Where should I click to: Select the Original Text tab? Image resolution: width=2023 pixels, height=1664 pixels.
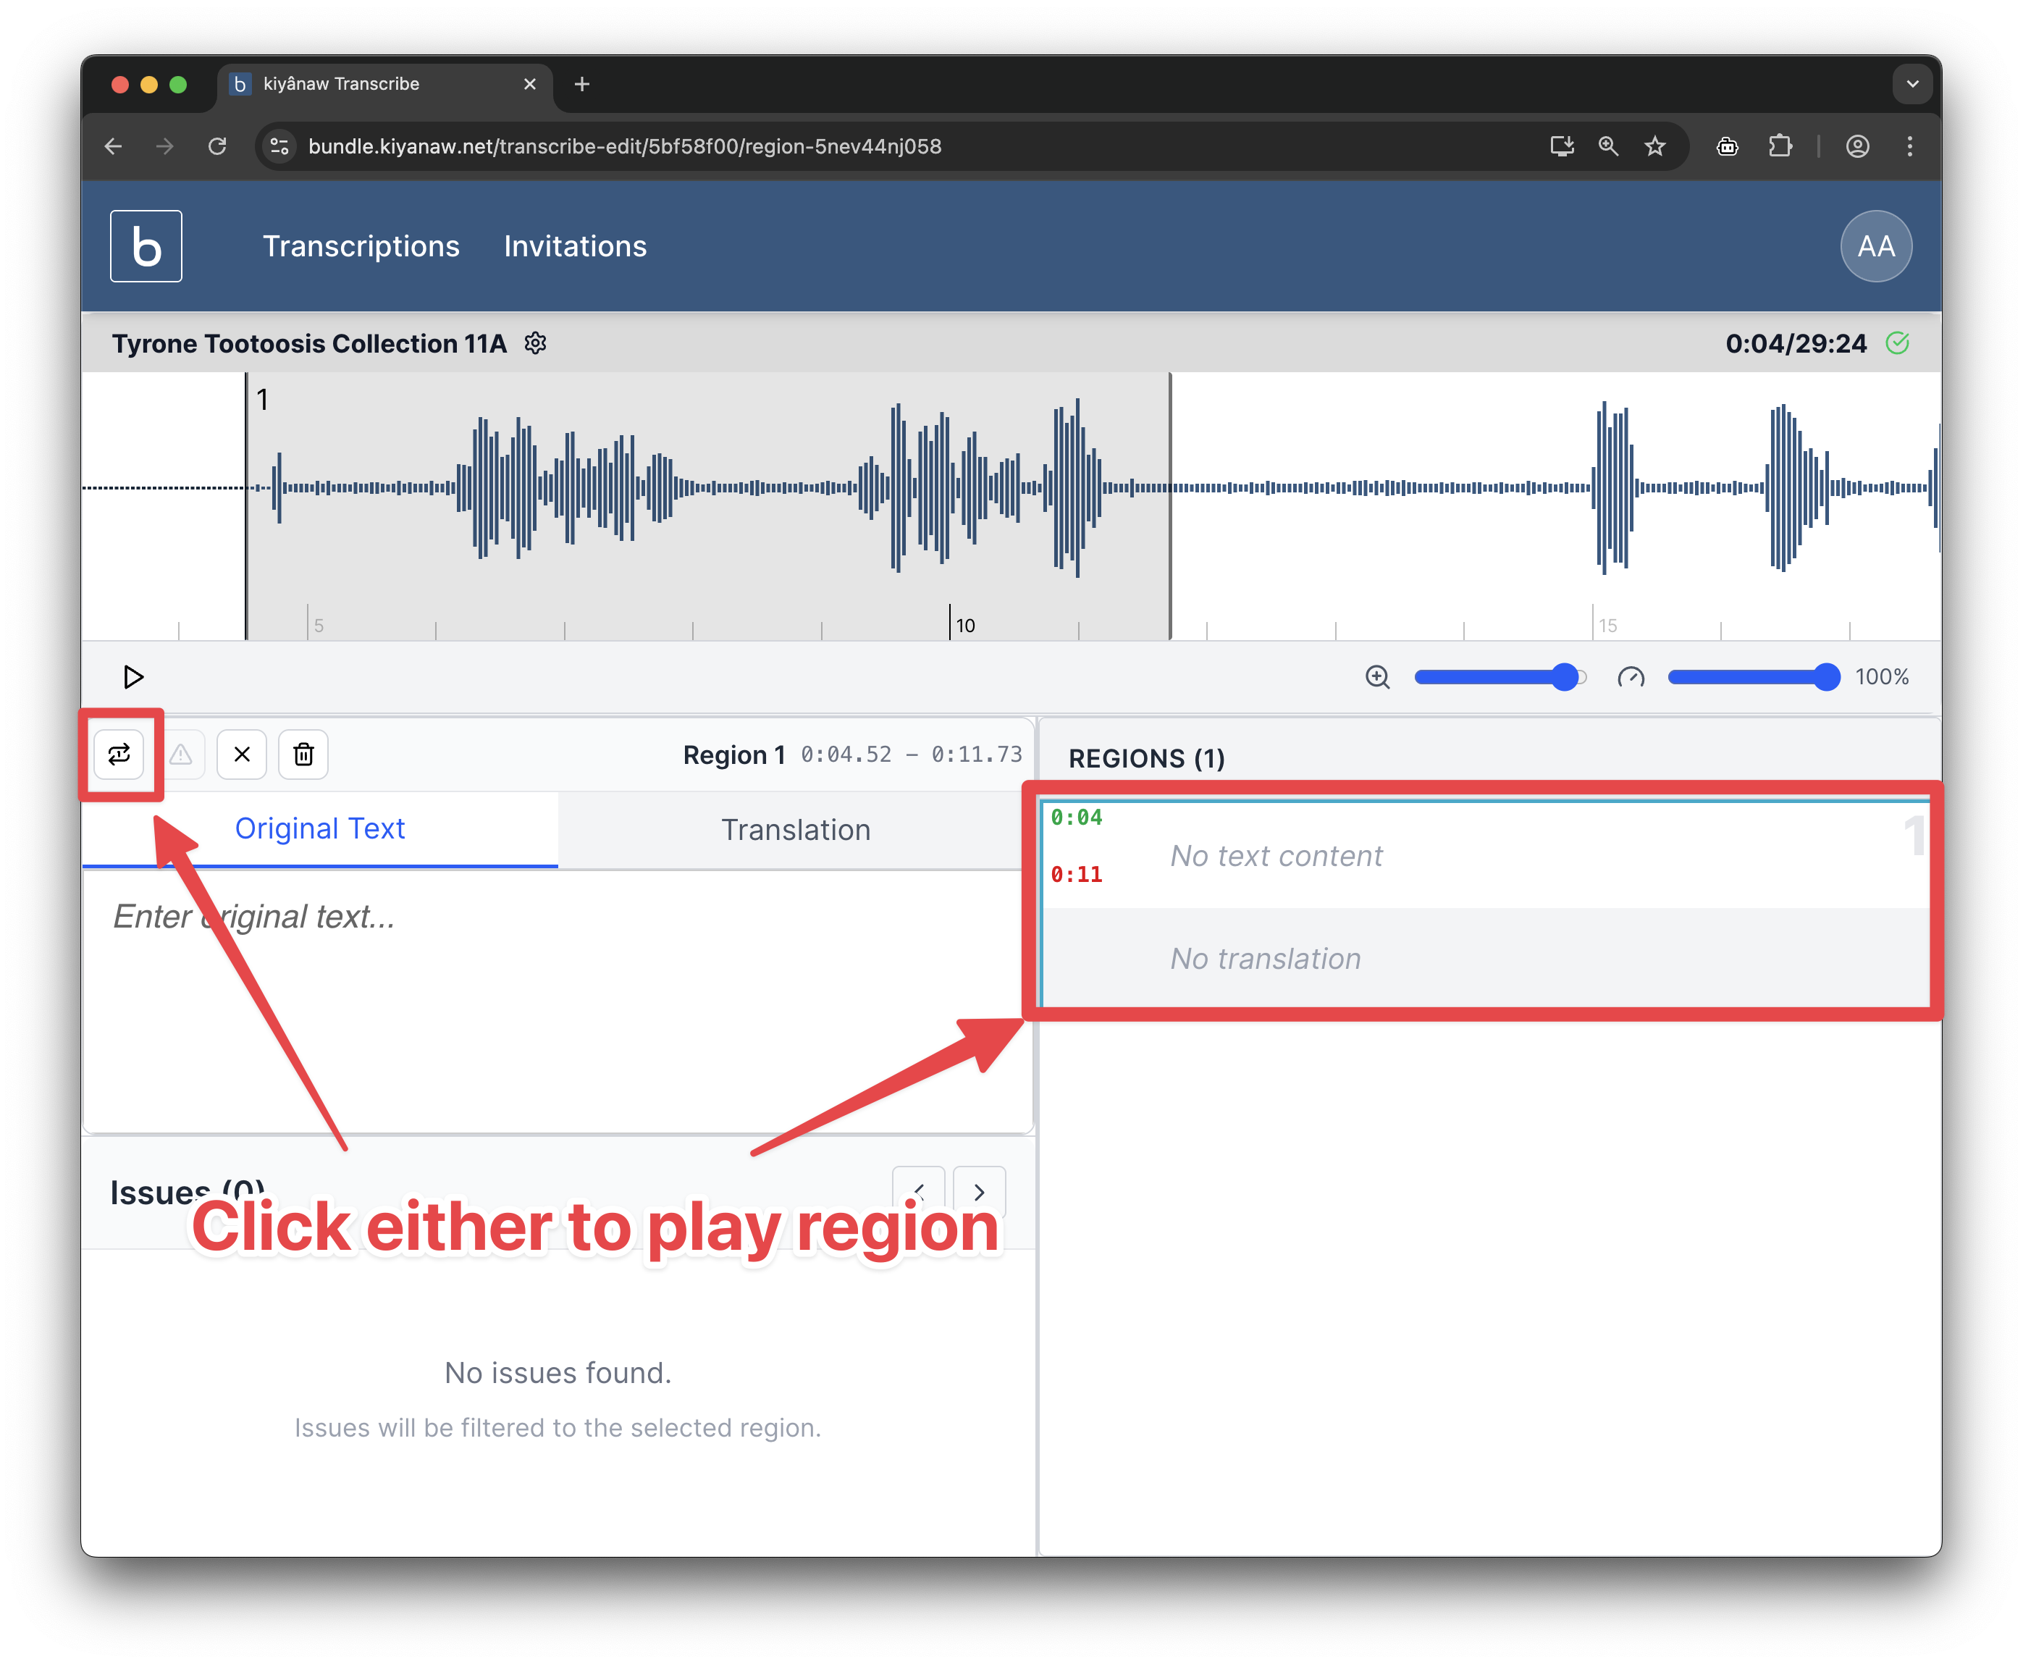click(320, 828)
